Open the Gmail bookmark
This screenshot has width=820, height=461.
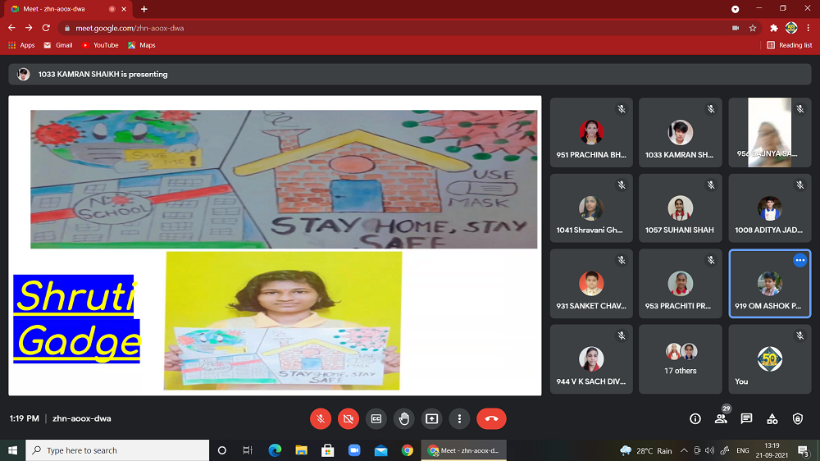point(58,45)
